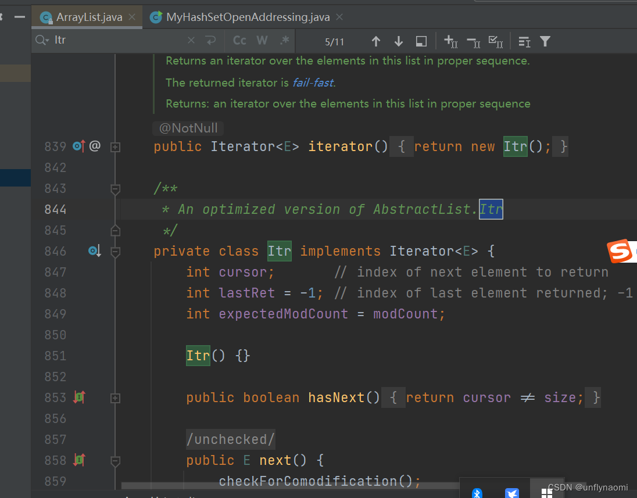
Task: Click the Sogou input method icon
Action: [621, 251]
